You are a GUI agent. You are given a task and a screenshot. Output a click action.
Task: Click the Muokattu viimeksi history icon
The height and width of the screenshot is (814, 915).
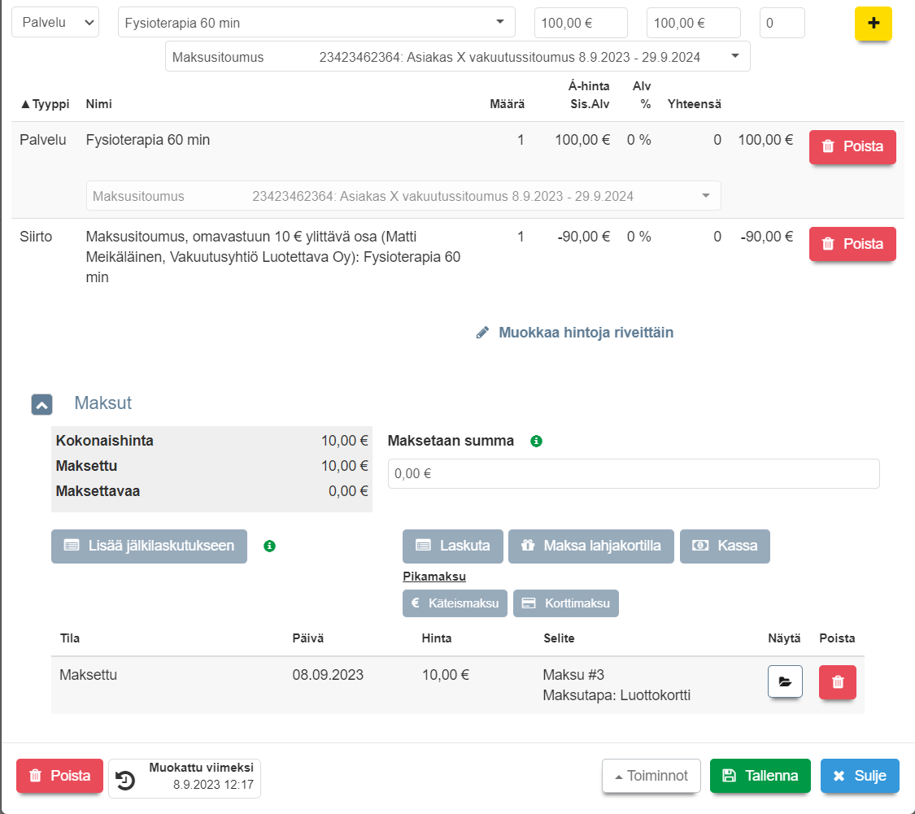tap(125, 780)
